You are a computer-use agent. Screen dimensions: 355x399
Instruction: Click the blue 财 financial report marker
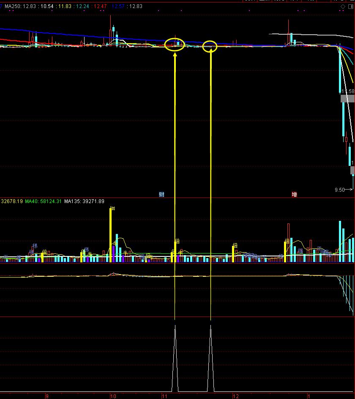point(161,195)
